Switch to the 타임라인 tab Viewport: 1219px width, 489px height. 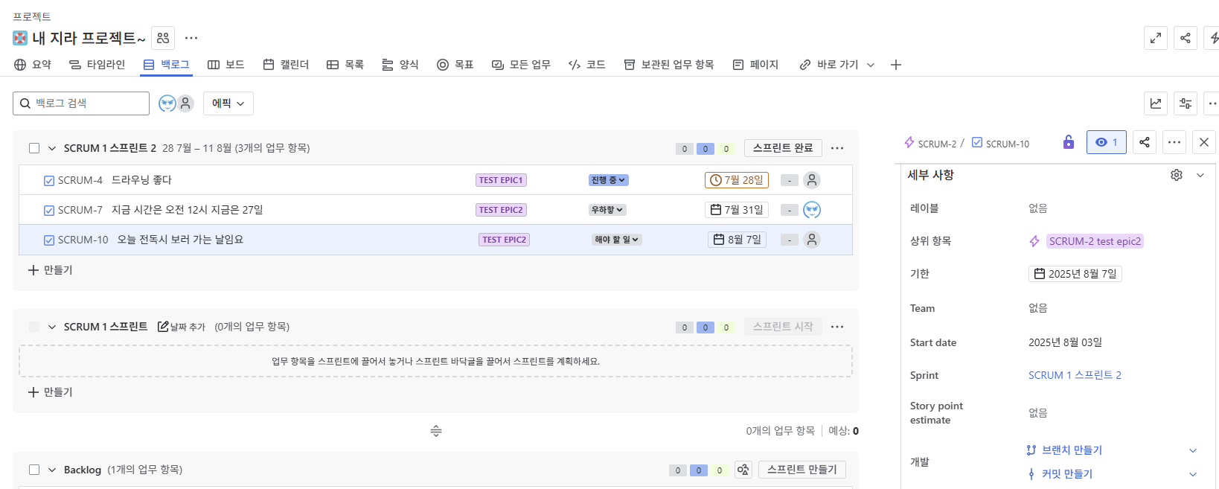[x=97, y=65]
